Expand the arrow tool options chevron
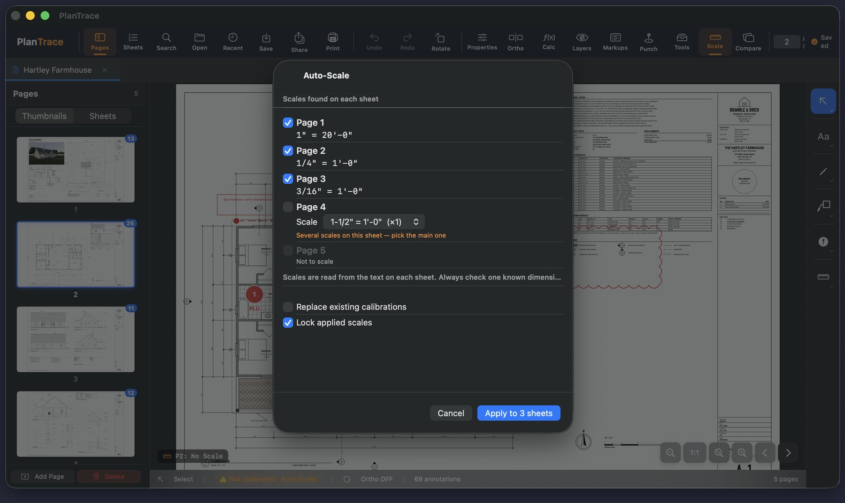Image resolution: width=845 pixels, height=503 pixels. [831, 111]
